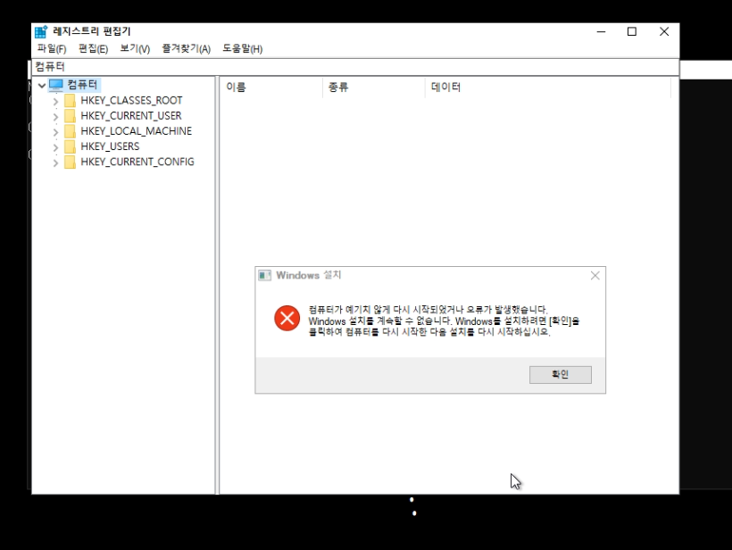This screenshot has width=732, height=550.
Task: Click the HKEY_CLASSES_ROOT folder icon
Action: click(x=70, y=100)
